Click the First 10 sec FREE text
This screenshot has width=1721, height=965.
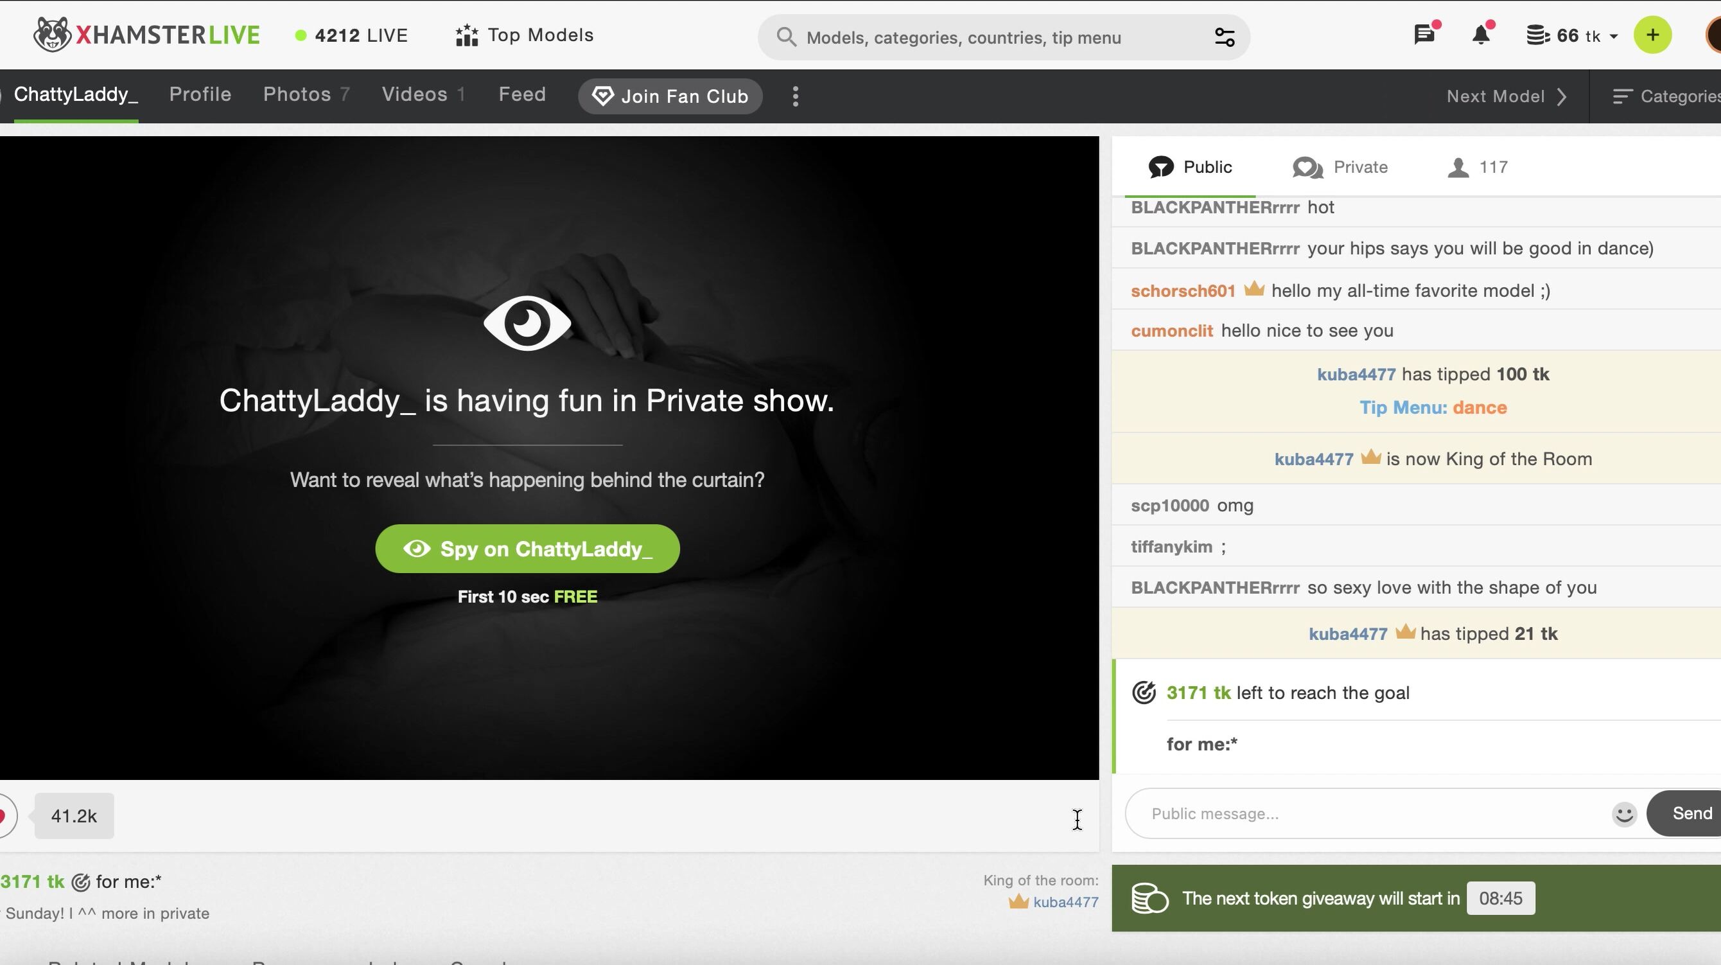point(527,597)
